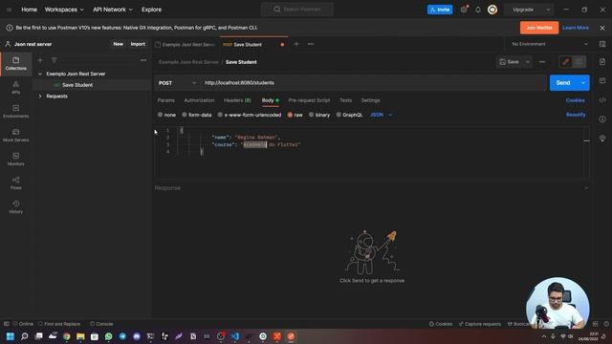Click the Search Postman field
Viewport: 612px width, 344px height.
point(297,10)
